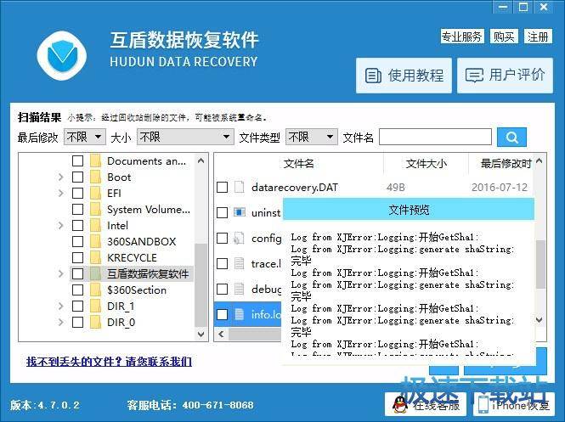Check the KRECYCLE folder checkbox
This screenshot has width=565, height=422.
point(77,258)
